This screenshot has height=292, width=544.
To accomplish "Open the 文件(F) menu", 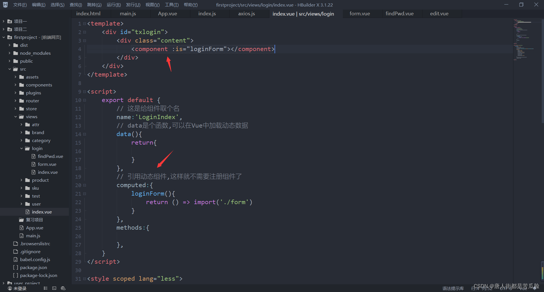I will 20,5.
